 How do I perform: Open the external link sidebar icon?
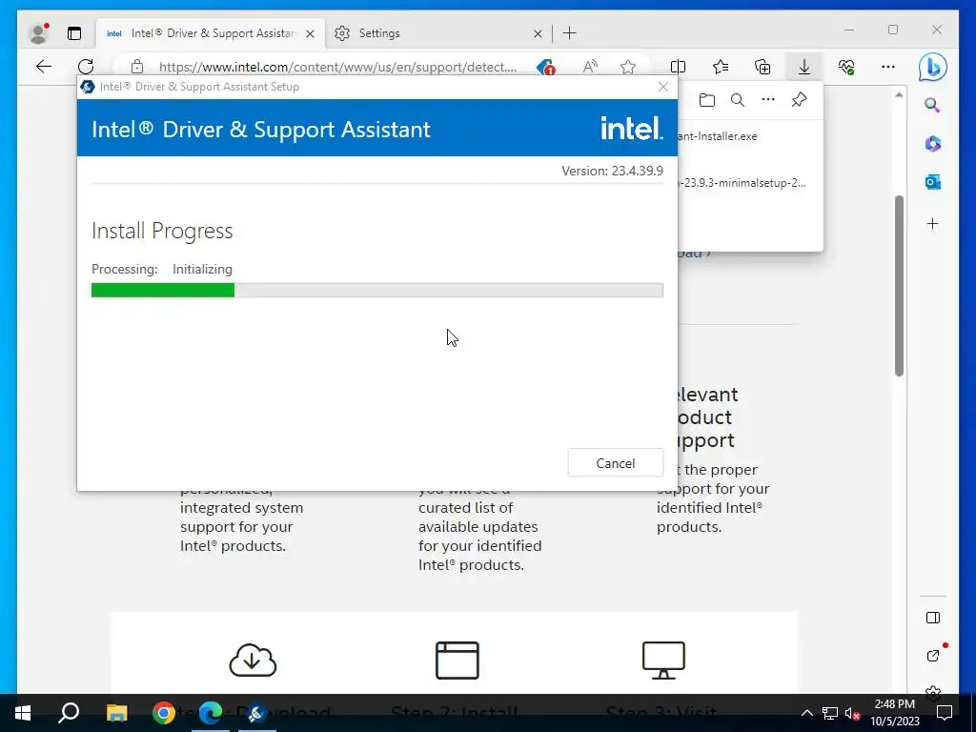click(x=932, y=656)
